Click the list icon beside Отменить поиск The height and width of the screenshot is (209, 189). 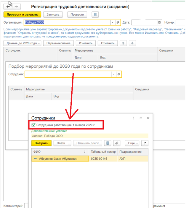[x=108, y=143]
